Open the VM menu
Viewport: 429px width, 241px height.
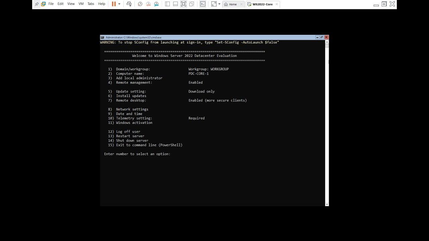coord(81,4)
